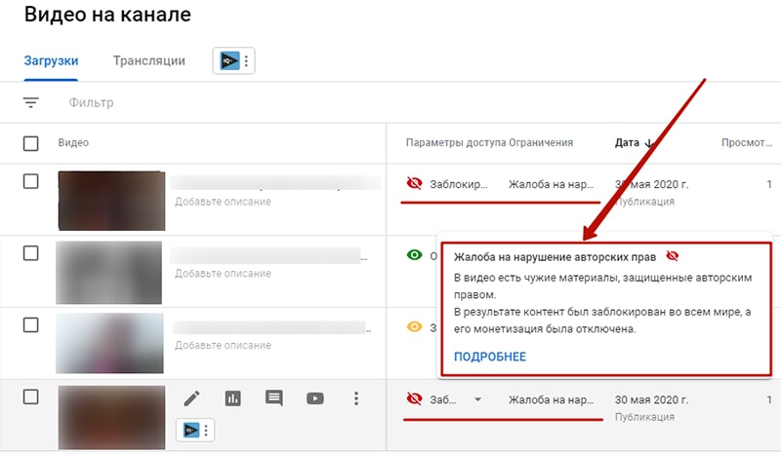Click Жалоба на нар... restriction in first row
This screenshot has height=454, width=781.
coord(552,183)
